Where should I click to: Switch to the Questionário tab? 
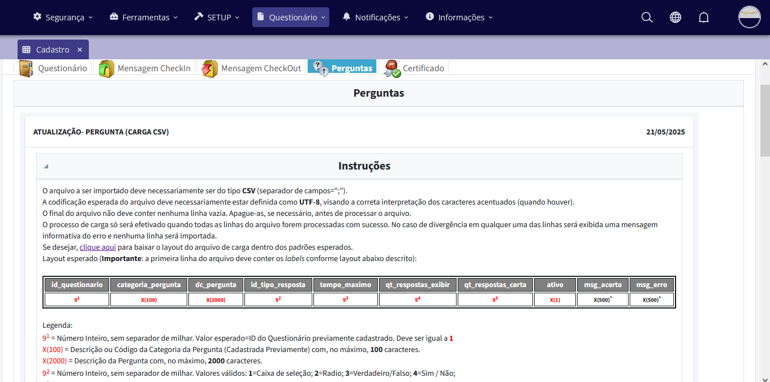(x=55, y=68)
